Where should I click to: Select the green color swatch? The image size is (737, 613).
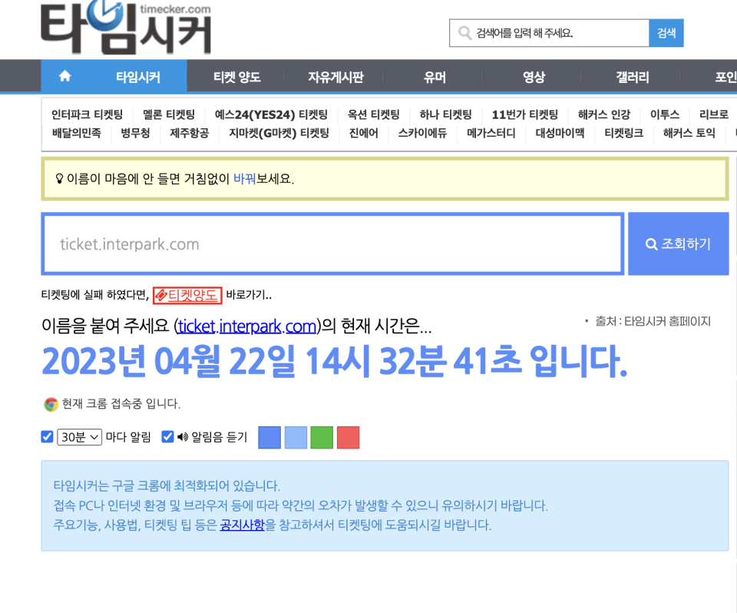point(322,437)
